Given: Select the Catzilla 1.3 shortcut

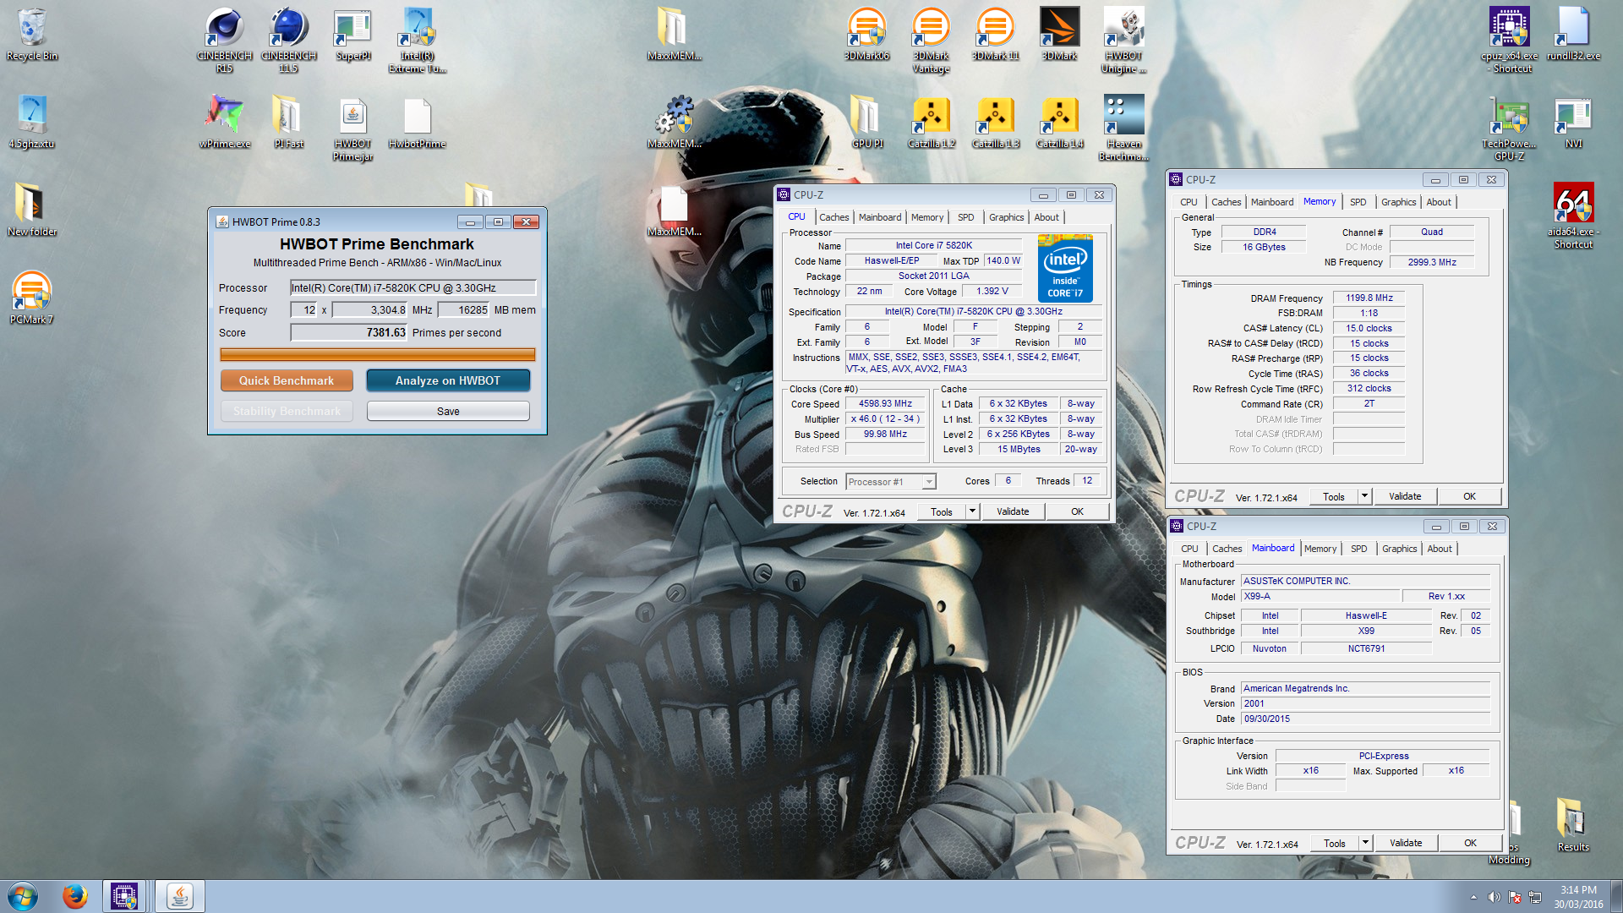Looking at the screenshot, I should click(x=995, y=123).
